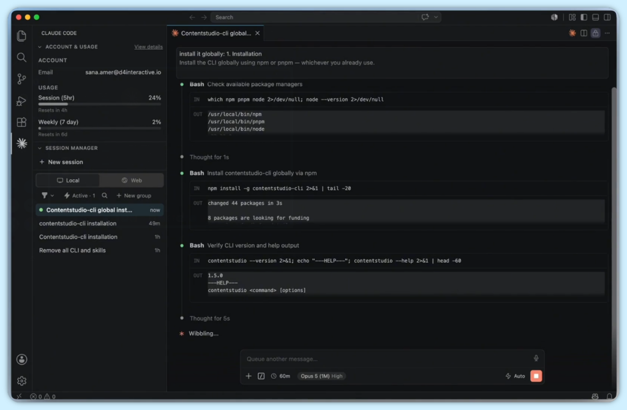Click the Weekly (7 day) usage bar
Image resolution: width=627 pixels, height=410 pixels.
tap(100, 129)
